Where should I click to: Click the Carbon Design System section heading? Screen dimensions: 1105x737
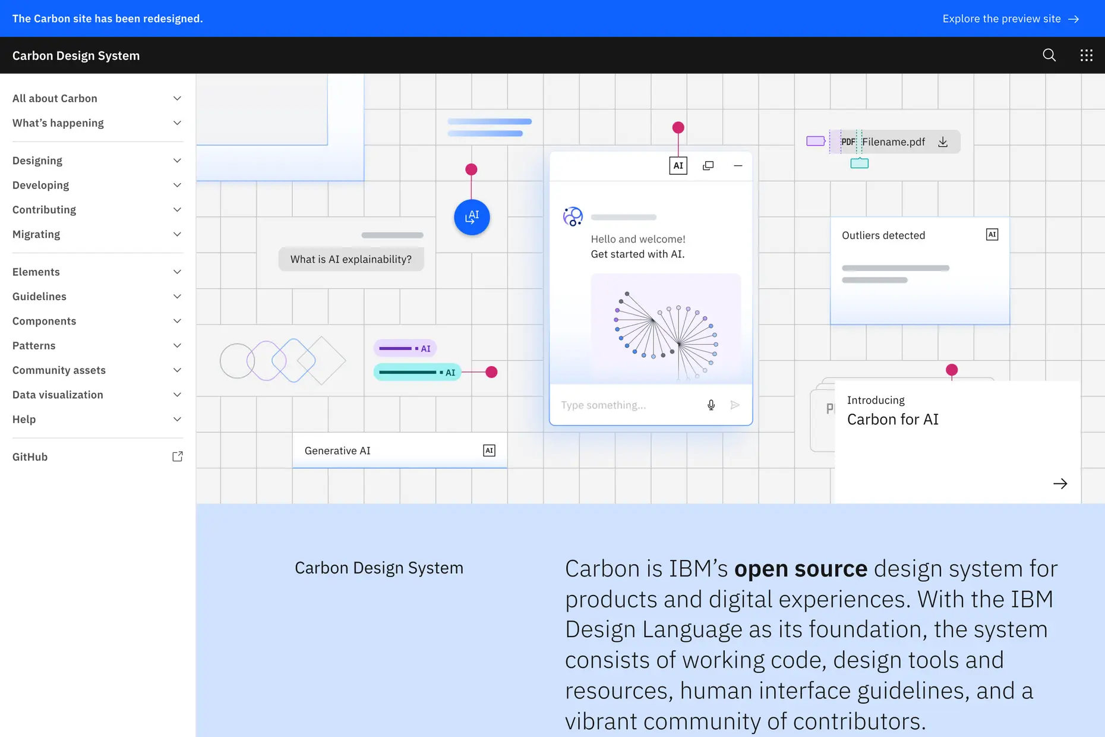[379, 568]
